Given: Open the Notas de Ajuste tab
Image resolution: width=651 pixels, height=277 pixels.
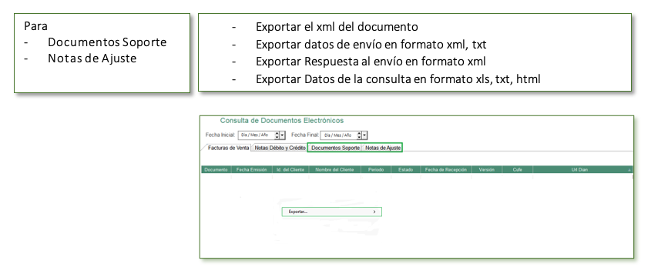Looking at the screenshot, I should [382, 148].
